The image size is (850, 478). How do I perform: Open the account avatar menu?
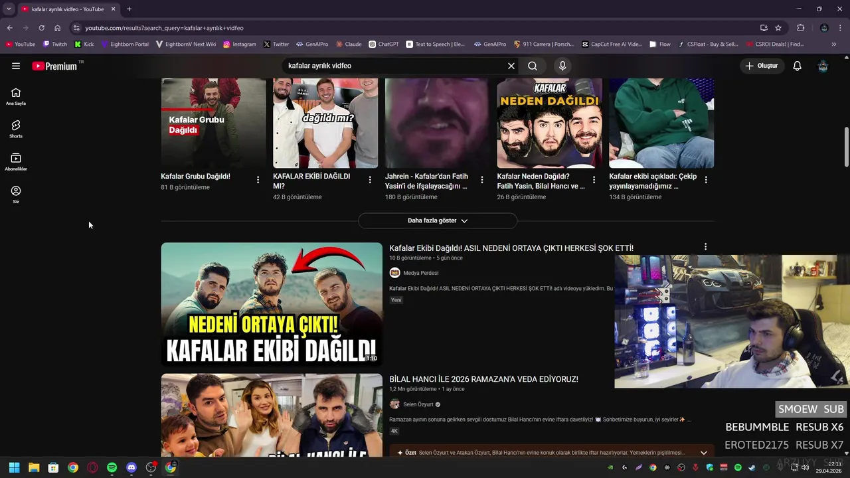(823, 66)
